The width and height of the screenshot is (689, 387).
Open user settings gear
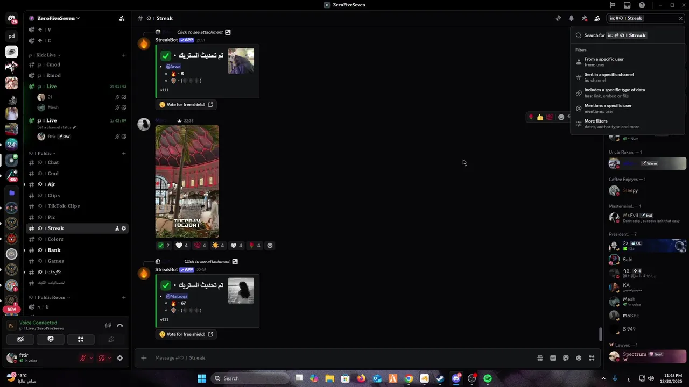[119, 358]
